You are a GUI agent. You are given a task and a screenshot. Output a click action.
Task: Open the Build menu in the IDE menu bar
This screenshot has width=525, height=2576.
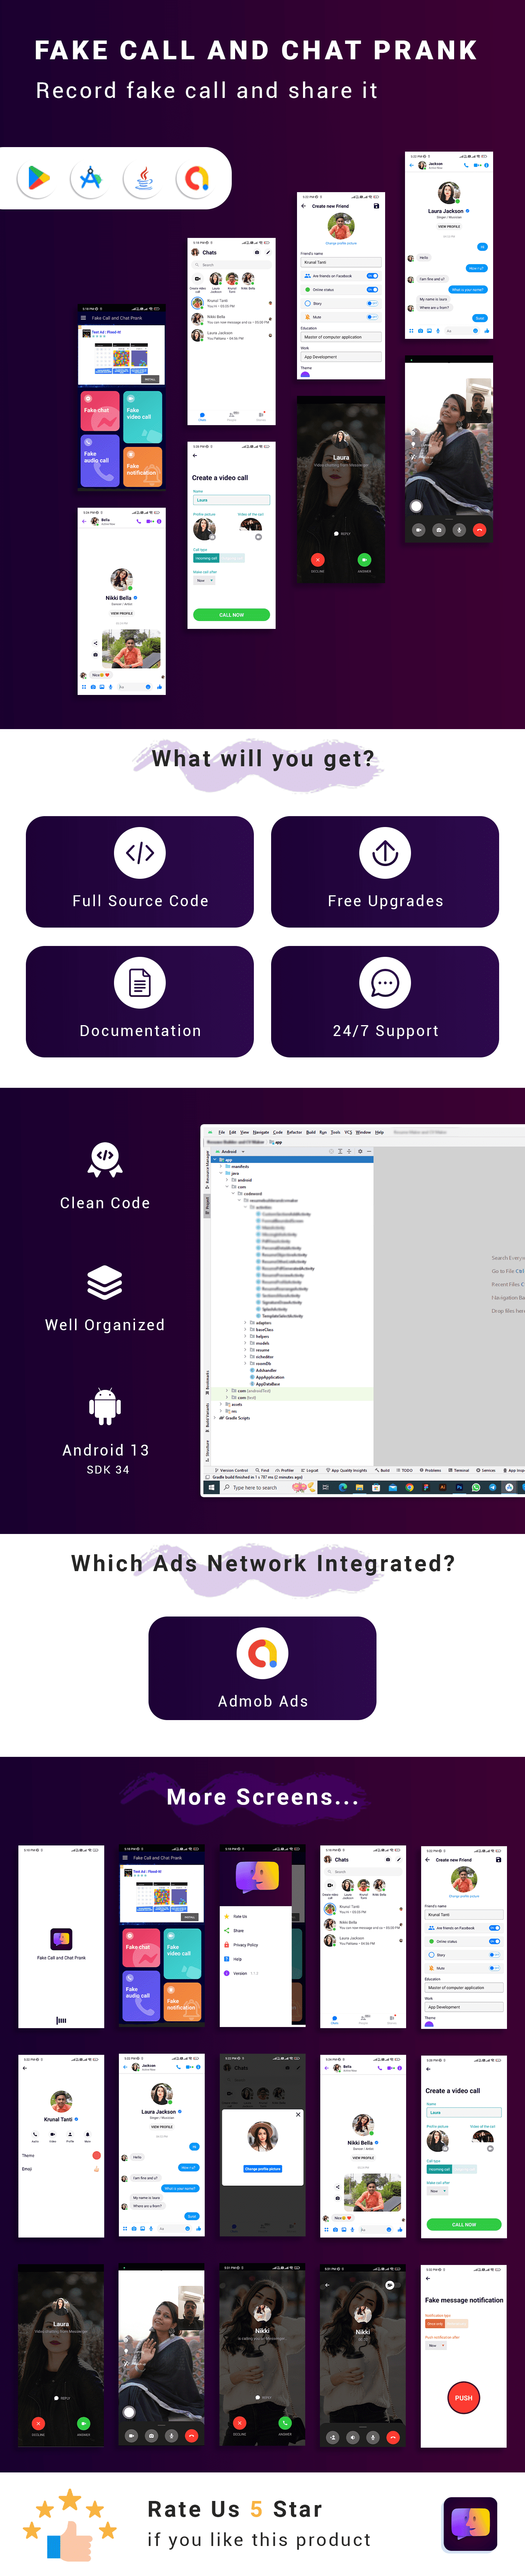(310, 1132)
